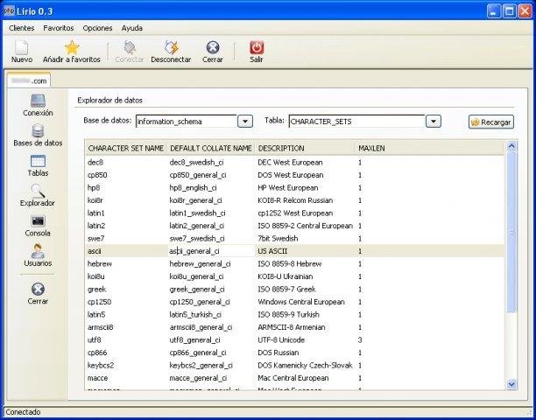This screenshot has height=420, width=536.
Task: Click the Añadir a favoritos star icon
Action: pyautogui.click(x=72, y=47)
